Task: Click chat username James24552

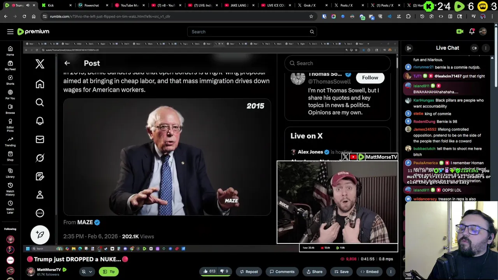Action: (425, 129)
